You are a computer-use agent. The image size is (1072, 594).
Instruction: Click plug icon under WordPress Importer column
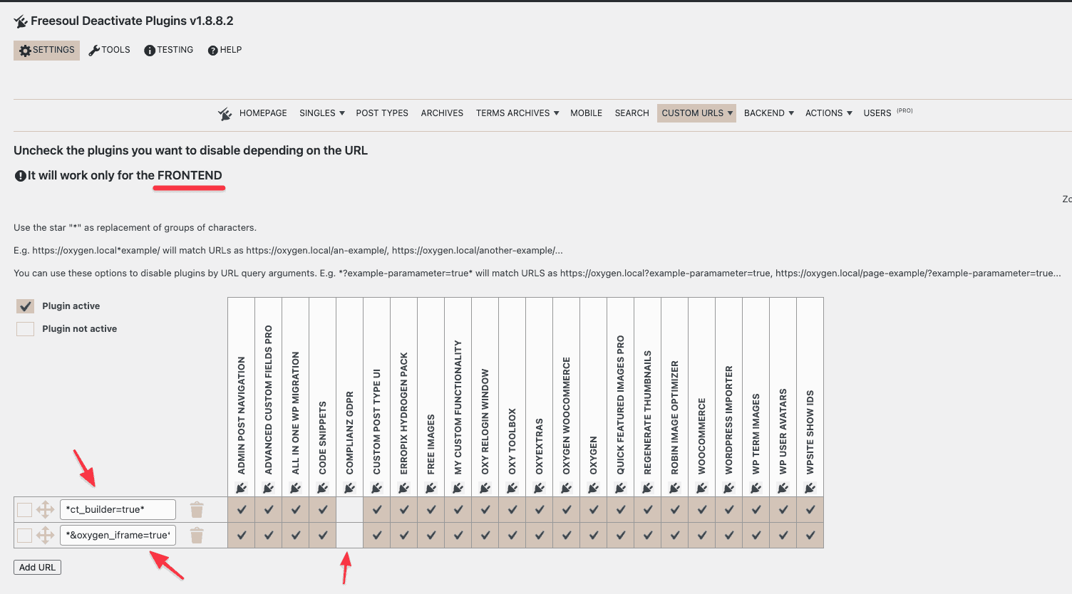coord(729,488)
